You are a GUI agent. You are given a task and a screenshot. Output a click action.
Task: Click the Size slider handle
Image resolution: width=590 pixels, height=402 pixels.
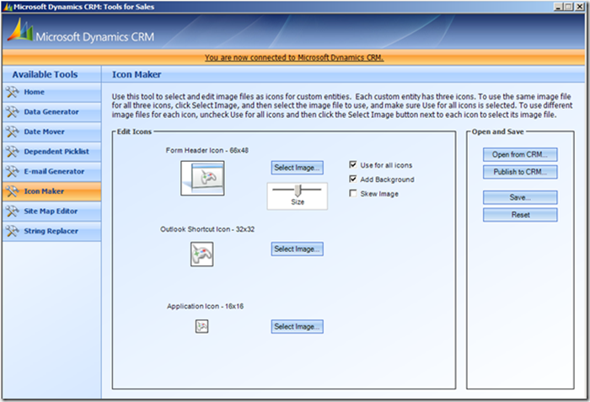coord(298,190)
